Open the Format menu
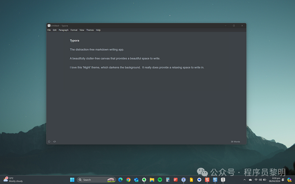Screen dimensions: 295x184 [74, 30]
